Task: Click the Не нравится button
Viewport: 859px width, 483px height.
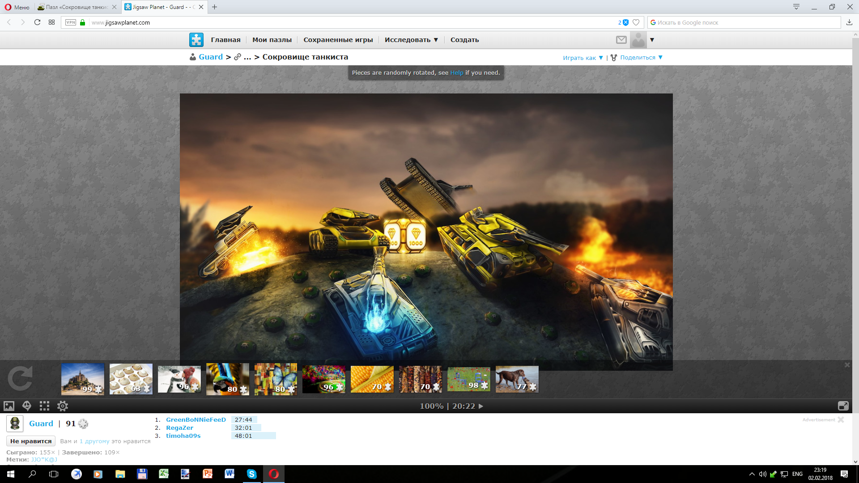Action: click(31, 441)
